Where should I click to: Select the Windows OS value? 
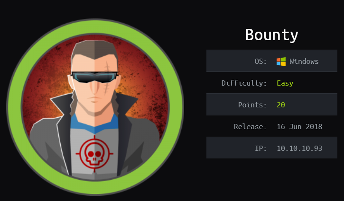point(304,61)
